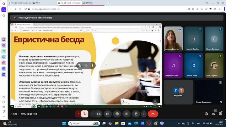Unmute the microphone in the Meet toolbar
The width and height of the screenshot is (226, 127).
tap(85, 114)
